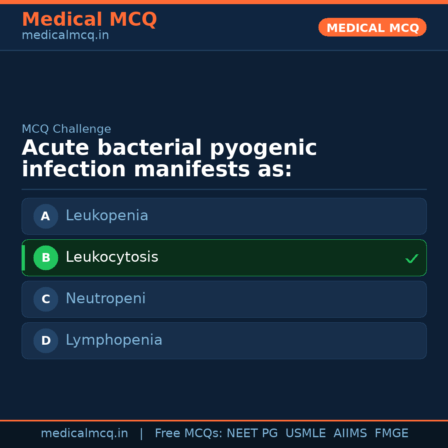This screenshot has height=448, width=448.
Task: Click the Acute bacterial pyogenic infection question heading
Action: [x=169, y=159]
